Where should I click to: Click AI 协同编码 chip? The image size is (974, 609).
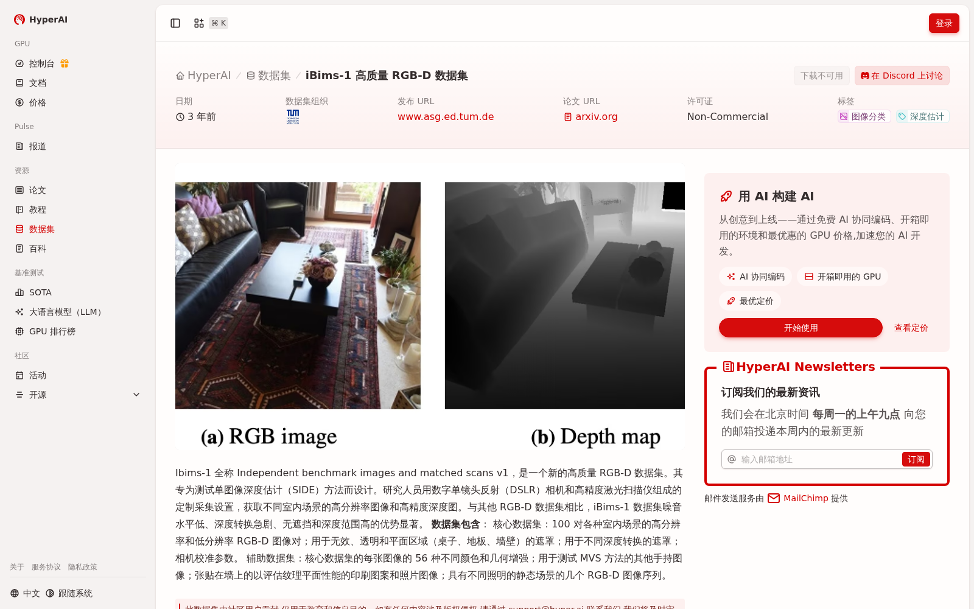click(x=755, y=276)
